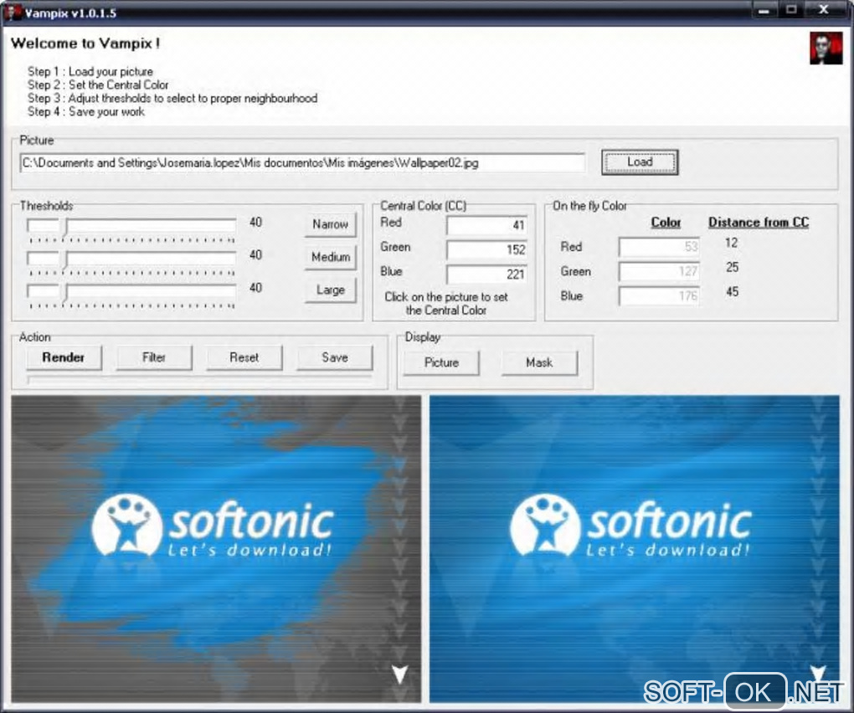Viewport: 854px width, 713px height.
Task: Click the Central Color Blue field
Action: tap(486, 274)
